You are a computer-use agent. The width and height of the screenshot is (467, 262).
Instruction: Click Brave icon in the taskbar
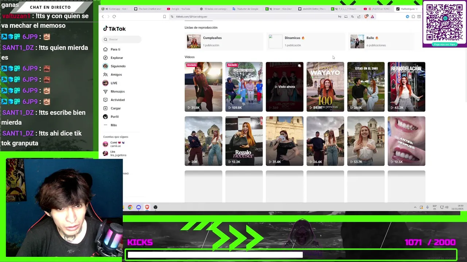pyautogui.click(x=147, y=207)
